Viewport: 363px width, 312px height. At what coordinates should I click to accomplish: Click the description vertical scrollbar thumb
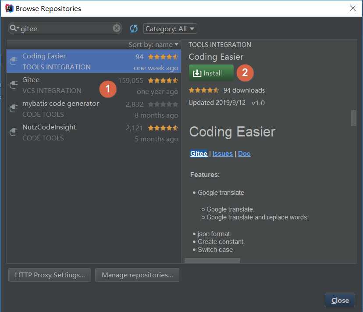[x=353, y=118]
